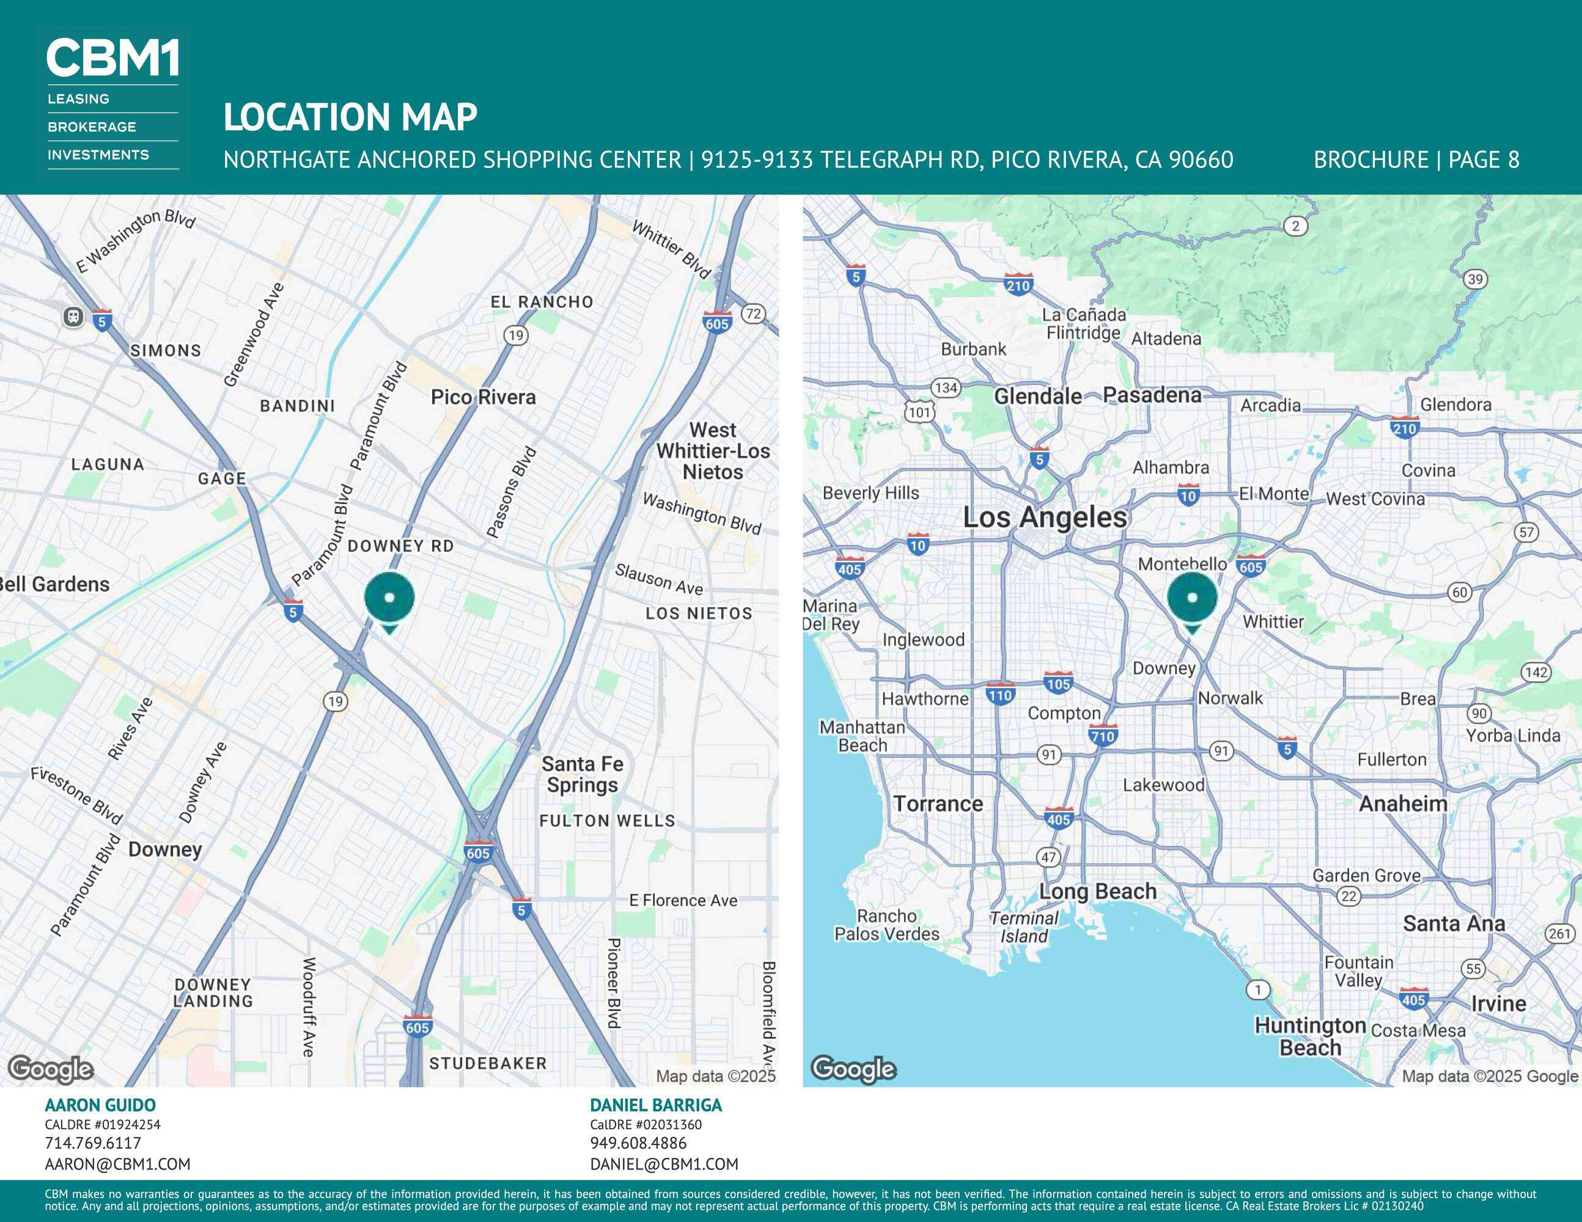Click the Route 134 shield near Burbank
Screen dimensions: 1582x1222
(x=945, y=387)
